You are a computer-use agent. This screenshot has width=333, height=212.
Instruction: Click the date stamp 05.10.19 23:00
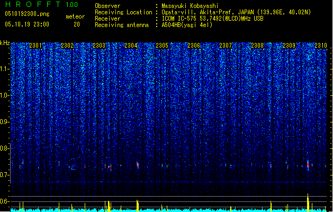click(27, 24)
